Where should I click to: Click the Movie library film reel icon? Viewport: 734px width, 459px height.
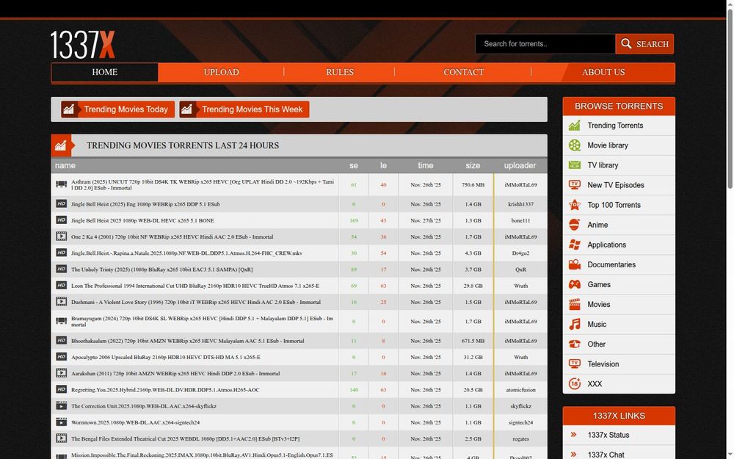click(x=575, y=145)
